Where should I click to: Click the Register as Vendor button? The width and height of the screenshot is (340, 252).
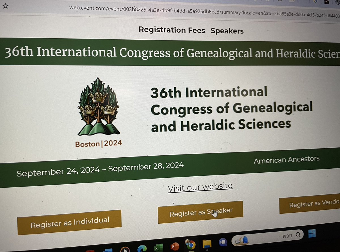pyautogui.click(x=310, y=204)
